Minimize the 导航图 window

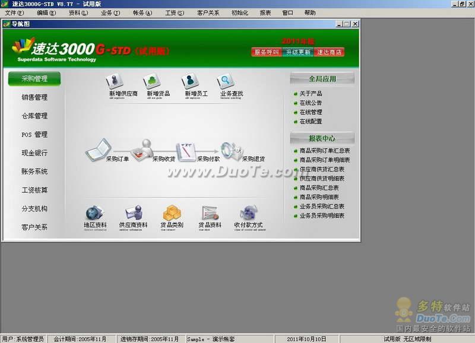(340, 24)
